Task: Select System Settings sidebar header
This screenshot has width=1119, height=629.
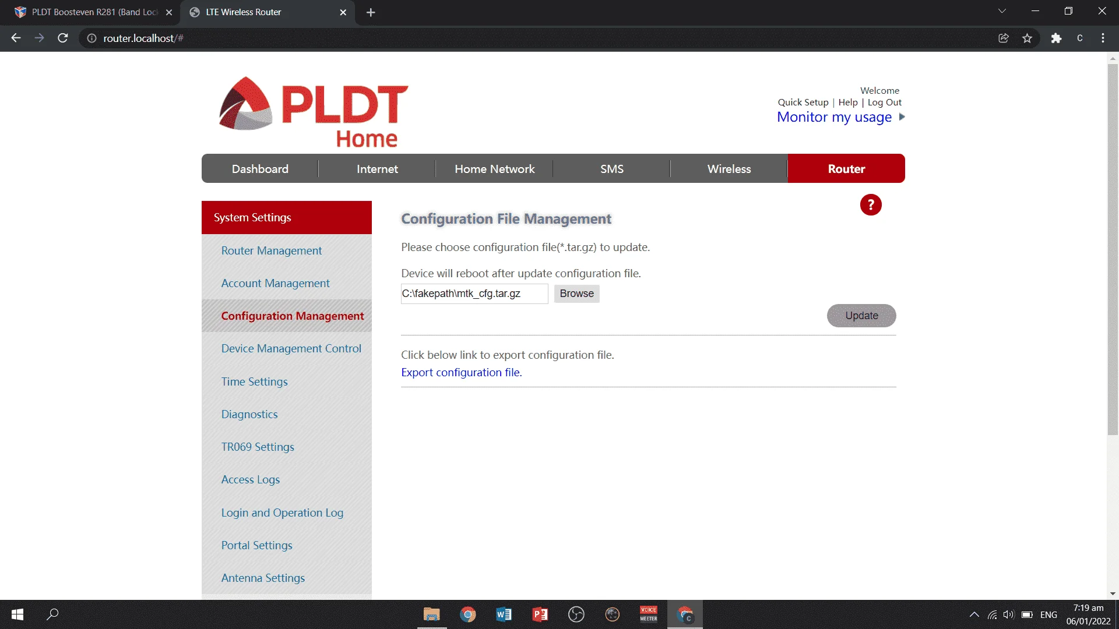Action: [287, 217]
